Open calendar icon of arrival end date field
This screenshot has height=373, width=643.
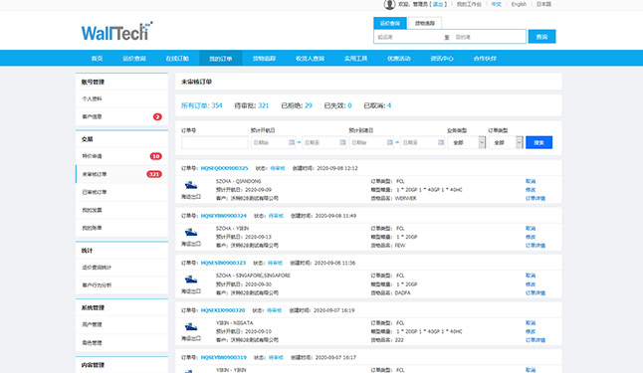tap(441, 142)
